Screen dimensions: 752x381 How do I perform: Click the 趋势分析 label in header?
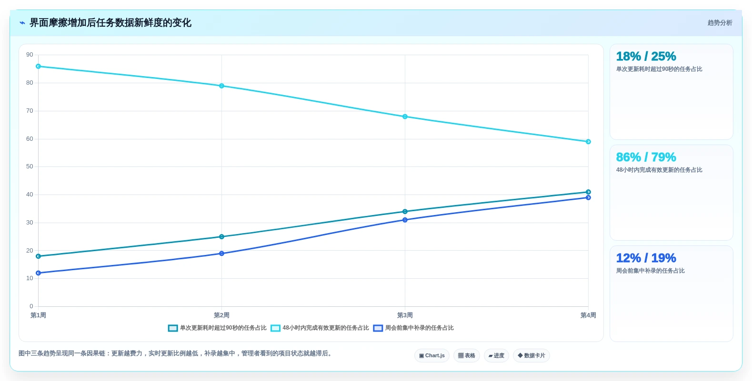tap(720, 23)
